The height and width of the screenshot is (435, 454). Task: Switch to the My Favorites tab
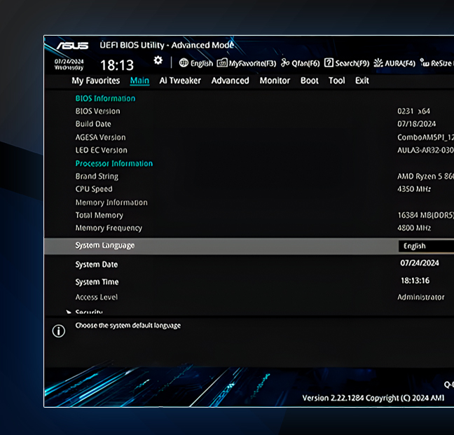click(96, 81)
